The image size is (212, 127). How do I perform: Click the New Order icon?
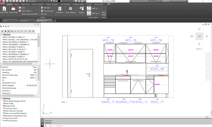(4, 9)
